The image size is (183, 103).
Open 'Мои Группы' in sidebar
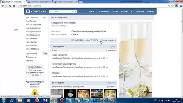31,42
